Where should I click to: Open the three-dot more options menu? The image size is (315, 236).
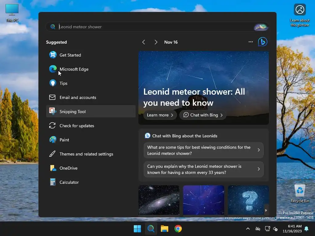coord(250,42)
